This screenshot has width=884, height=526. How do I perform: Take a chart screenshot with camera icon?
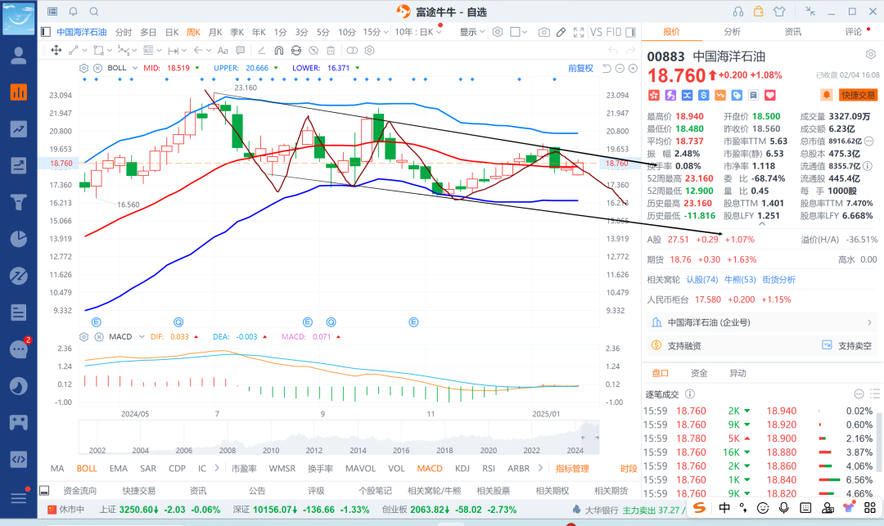coord(543,32)
